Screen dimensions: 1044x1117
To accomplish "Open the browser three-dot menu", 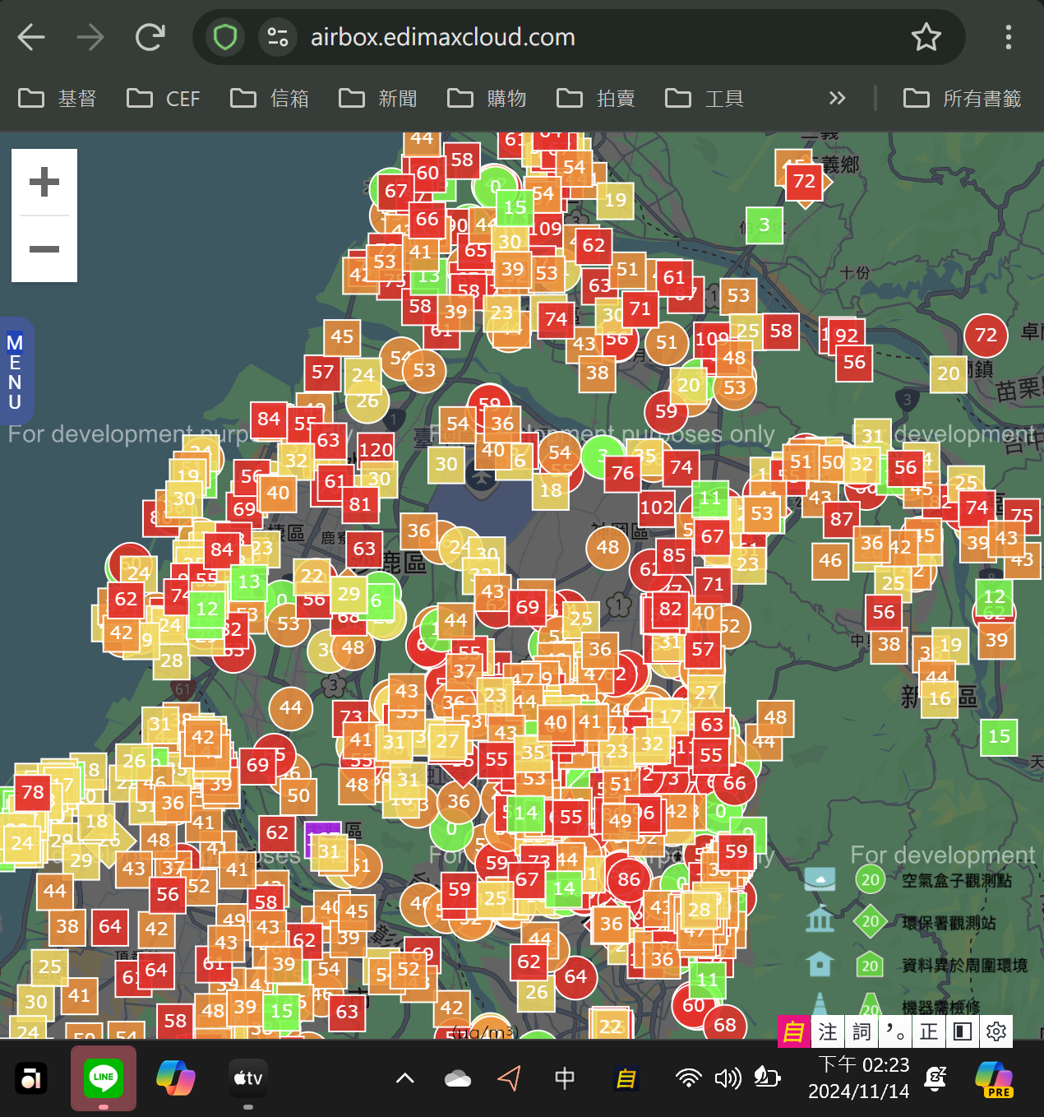I will click(x=1009, y=37).
